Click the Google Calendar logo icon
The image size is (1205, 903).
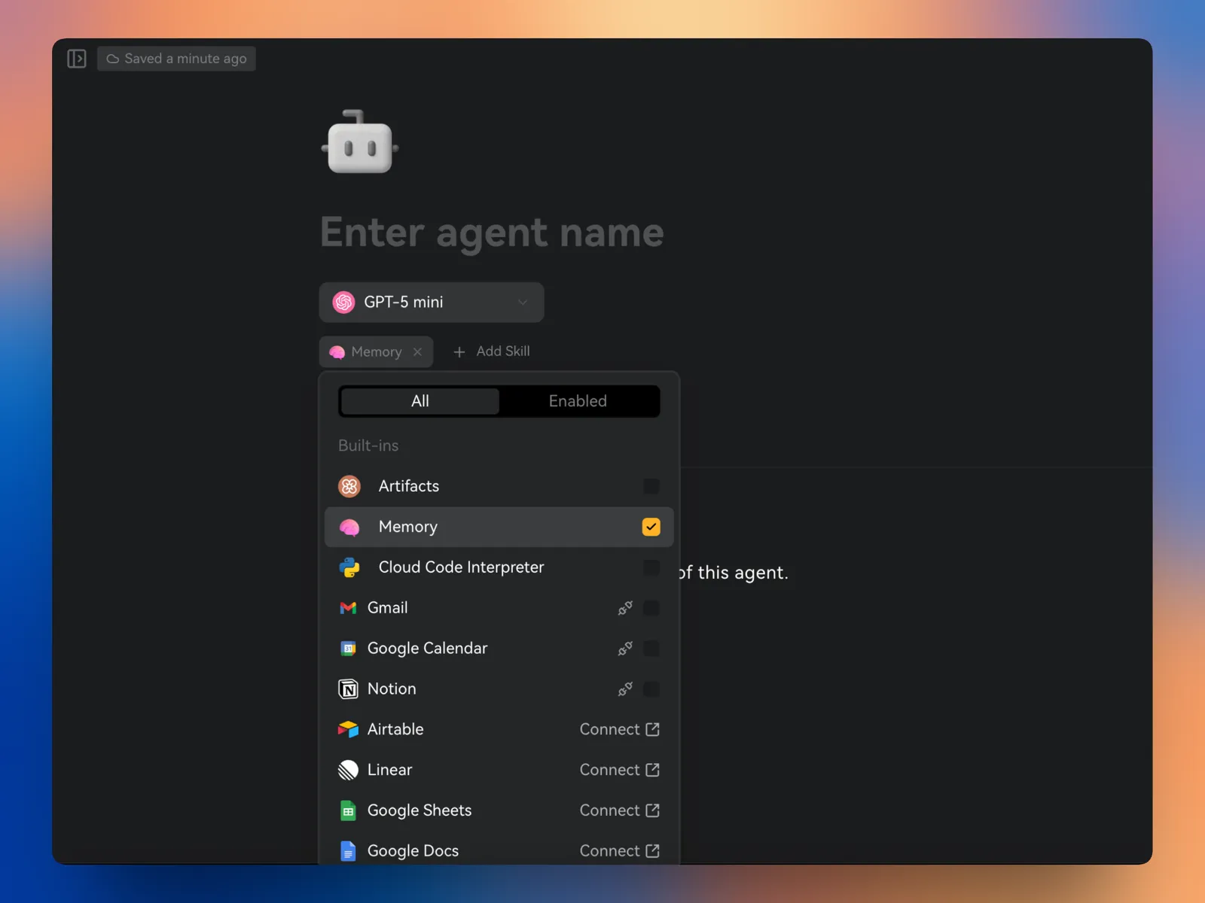click(x=348, y=649)
